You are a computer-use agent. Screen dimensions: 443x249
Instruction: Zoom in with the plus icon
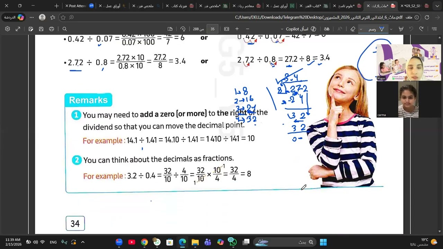click(x=237, y=29)
